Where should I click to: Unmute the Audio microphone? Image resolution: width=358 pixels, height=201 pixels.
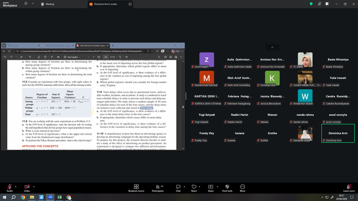[x=10, y=188]
